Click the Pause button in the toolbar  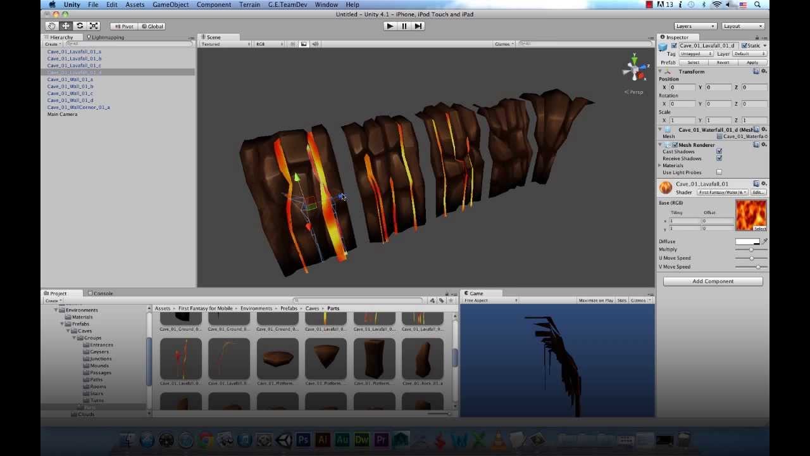(404, 26)
